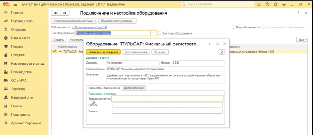Open ОС и НМА truck icon
Viewport: 313px width, 135px height.
pos(6,81)
